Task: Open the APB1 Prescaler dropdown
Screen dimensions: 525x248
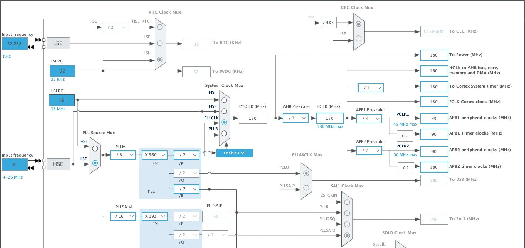Action: pos(369,119)
